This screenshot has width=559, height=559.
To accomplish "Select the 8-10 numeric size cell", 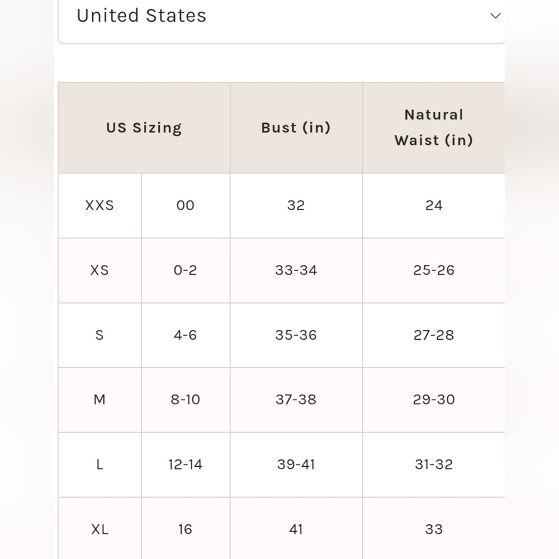I will coord(186,400).
